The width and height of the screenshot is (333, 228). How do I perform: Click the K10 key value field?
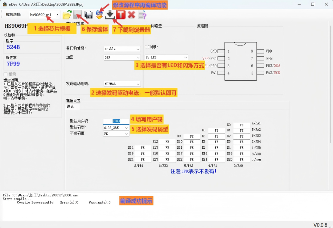[191, 142]
